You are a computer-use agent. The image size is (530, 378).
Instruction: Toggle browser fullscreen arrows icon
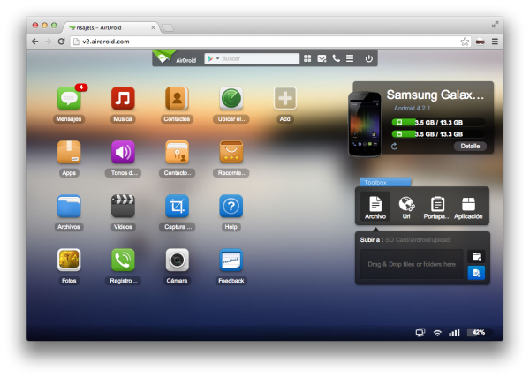(495, 25)
